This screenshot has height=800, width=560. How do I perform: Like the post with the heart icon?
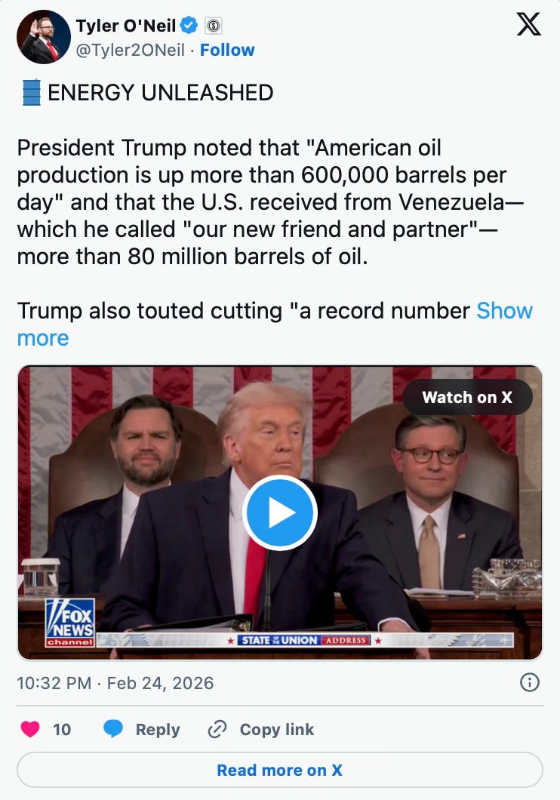(x=30, y=729)
